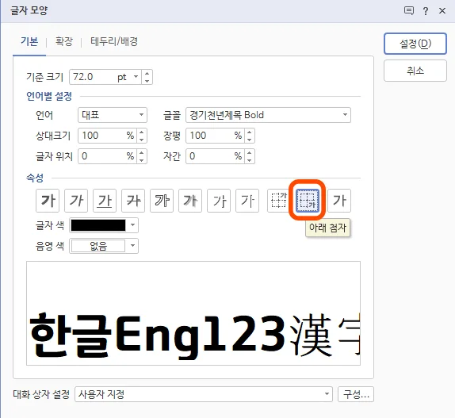Image resolution: width=455 pixels, height=418 pixels.
Task: Increase 기준 크기 with the up arrow
Action: (x=147, y=74)
